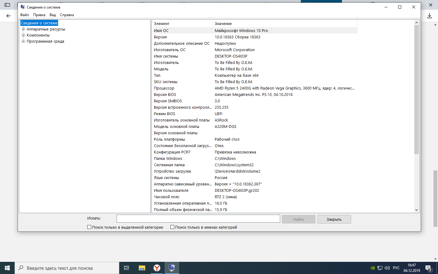Select Модель основной платы row
Viewport: 438px width, 274px height.
254,126
